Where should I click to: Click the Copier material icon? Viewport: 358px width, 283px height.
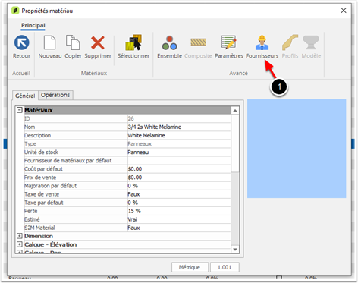coord(73,42)
